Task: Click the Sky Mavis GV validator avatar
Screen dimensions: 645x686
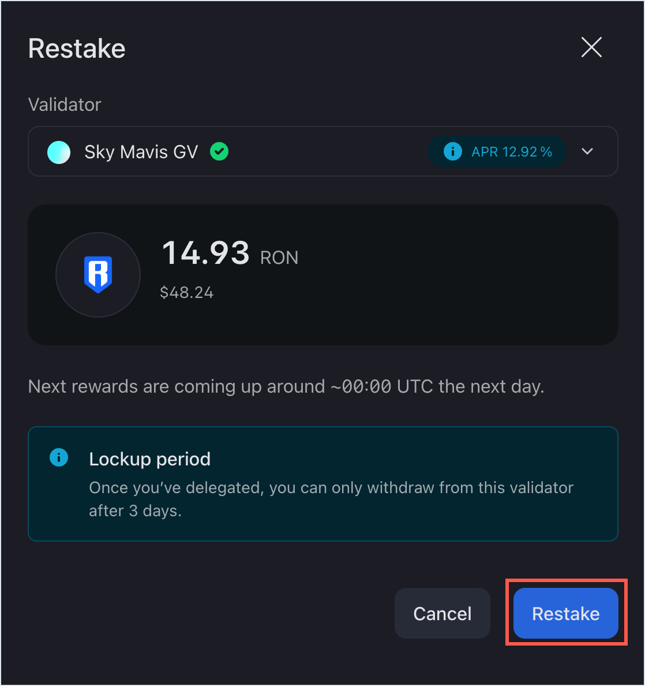Action: pos(59,152)
